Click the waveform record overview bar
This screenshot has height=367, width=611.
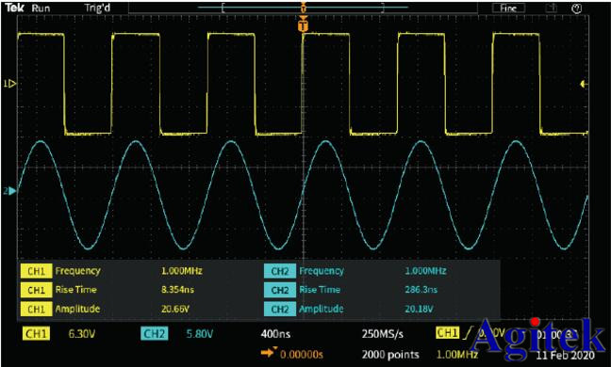pyautogui.click(x=304, y=8)
